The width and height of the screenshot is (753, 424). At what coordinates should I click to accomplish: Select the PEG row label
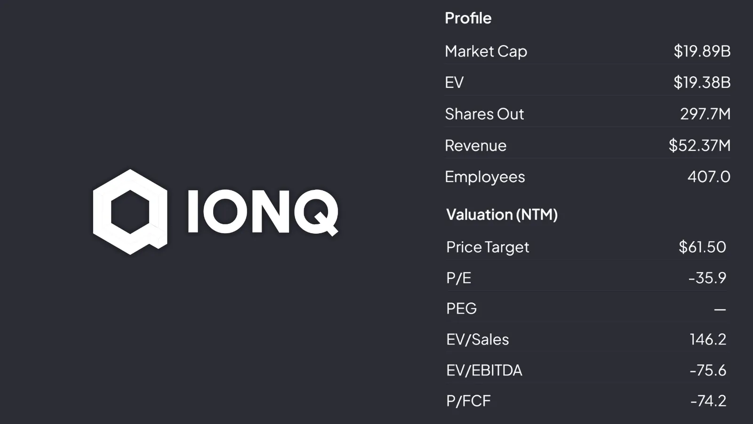click(461, 309)
